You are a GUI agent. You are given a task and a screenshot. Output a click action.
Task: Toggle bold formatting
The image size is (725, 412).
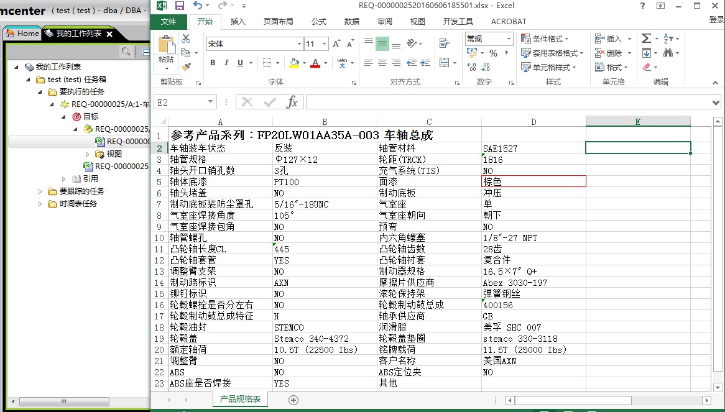(x=213, y=63)
